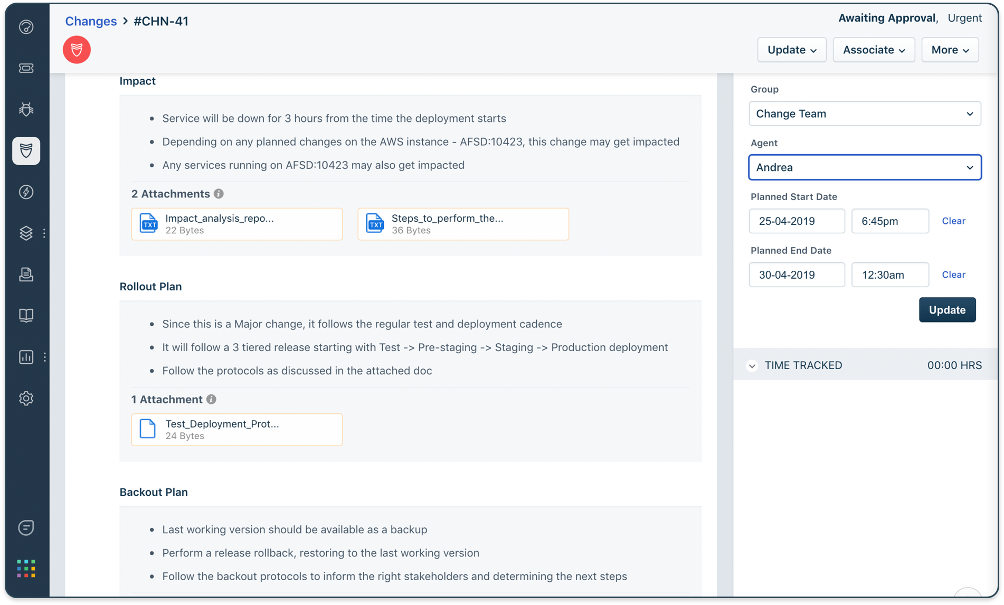
Task: Open the Associate menu
Action: (873, 50)
